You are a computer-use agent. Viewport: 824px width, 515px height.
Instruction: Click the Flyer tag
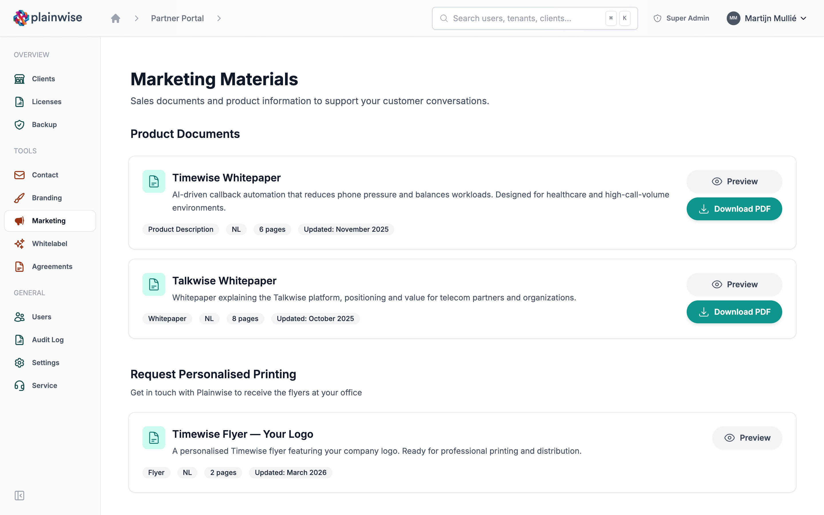156,472
